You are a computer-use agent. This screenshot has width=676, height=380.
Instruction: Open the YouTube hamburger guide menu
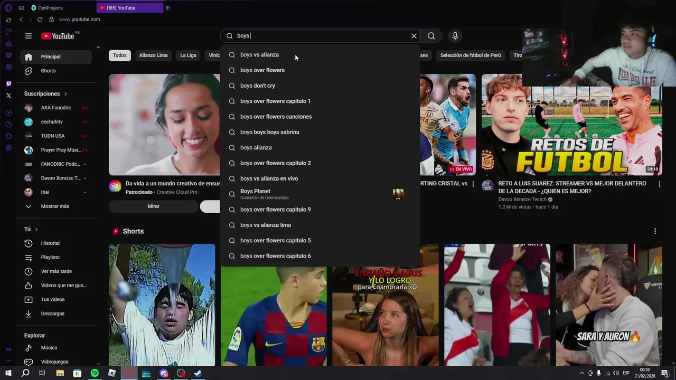click(x=29, y=36)
